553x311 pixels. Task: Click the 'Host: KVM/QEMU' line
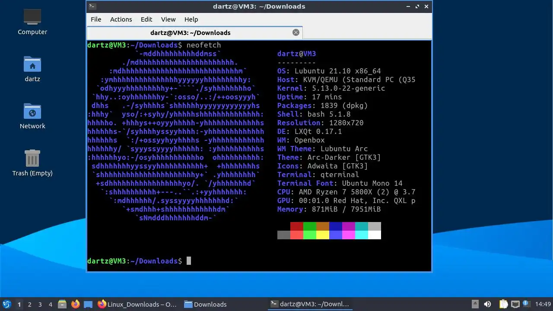[346, 79]
